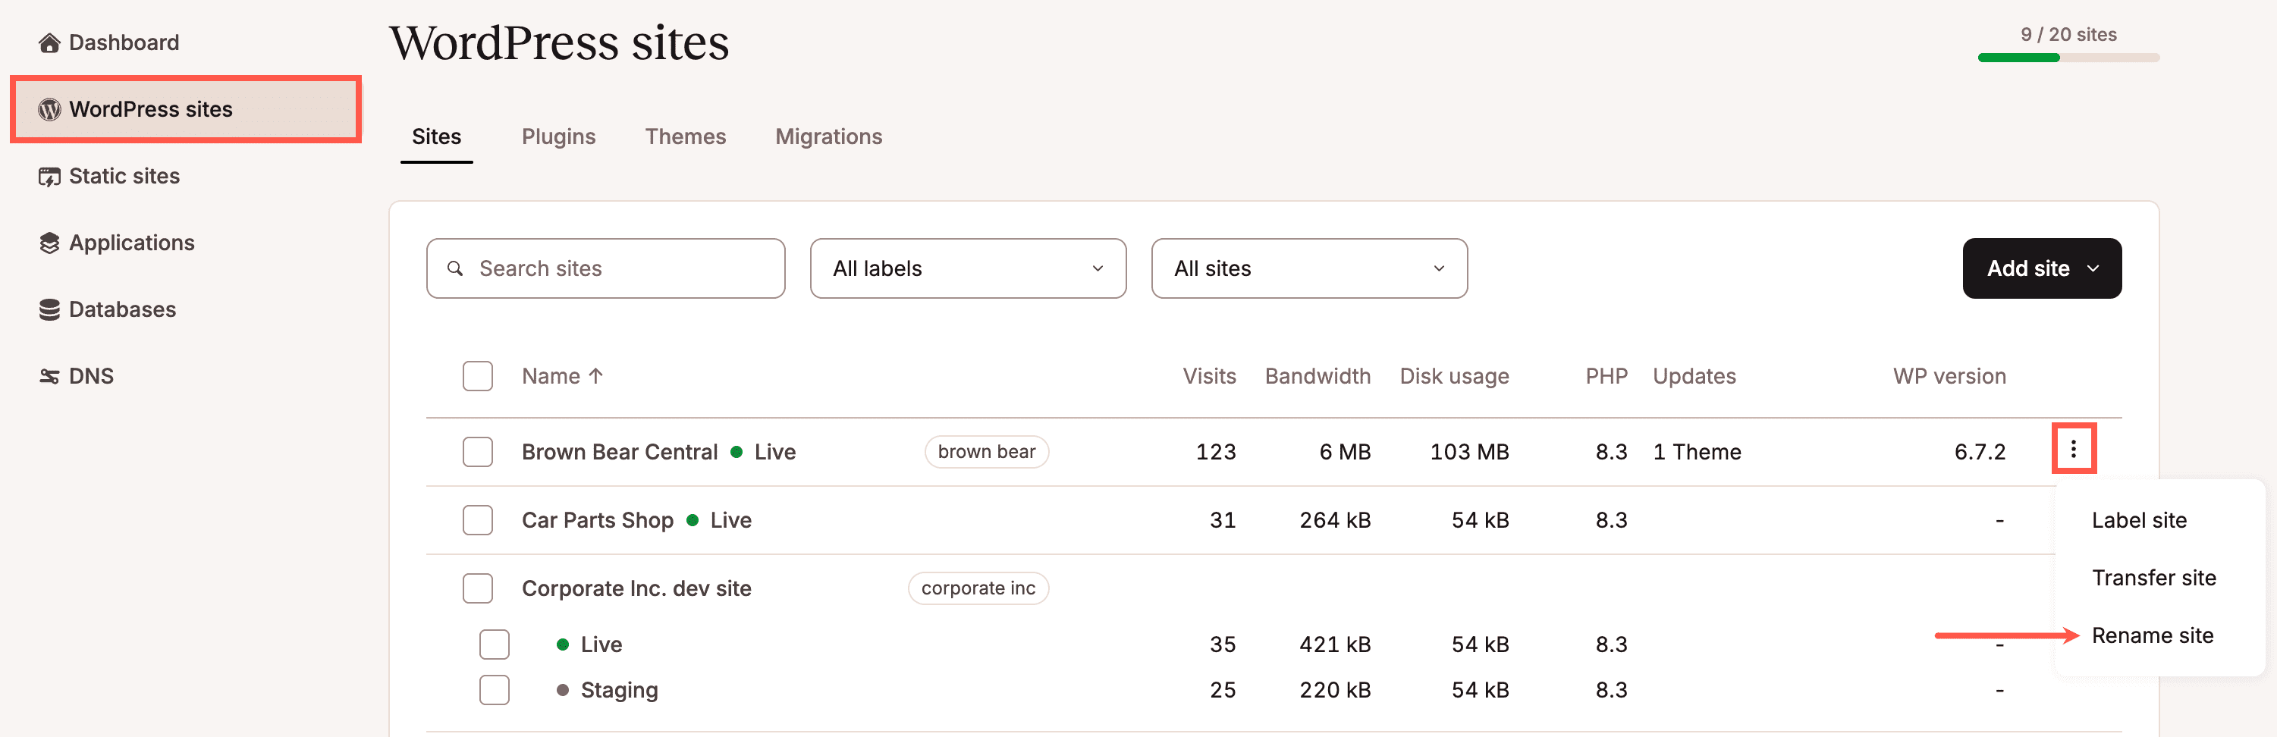Click the Name sort arrow icon

(x=597, y=375)
